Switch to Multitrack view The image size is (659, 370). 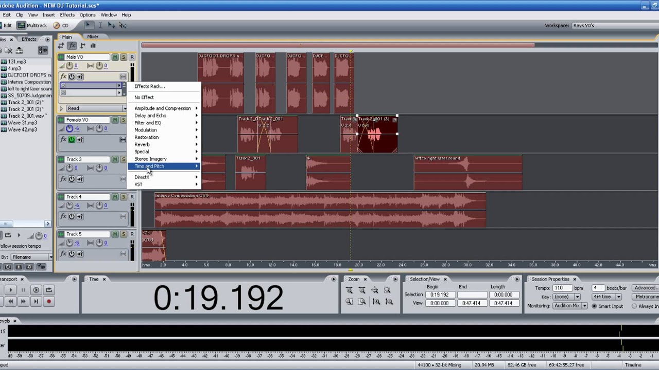pyautogui.click(x=32, y=25)
